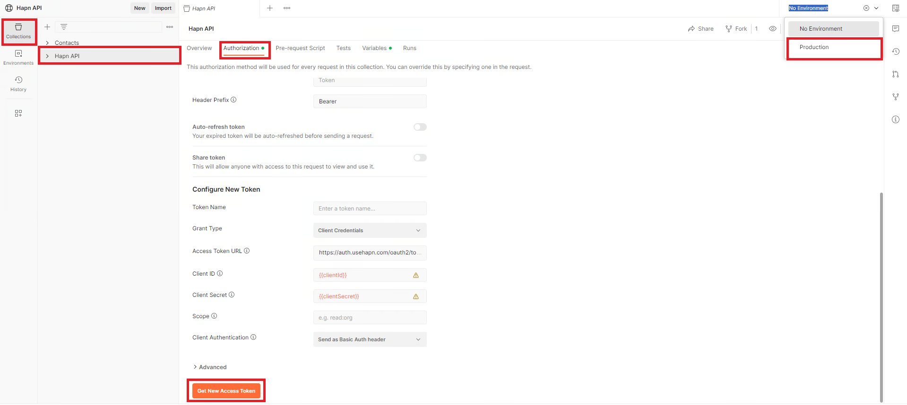Switch to the Overview tab
This screenshot has width=907, height=405.
199,48
